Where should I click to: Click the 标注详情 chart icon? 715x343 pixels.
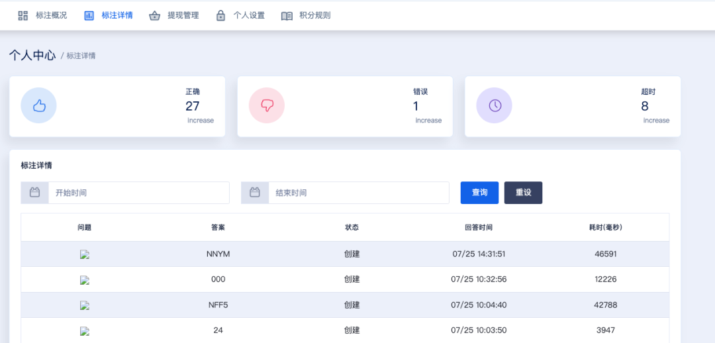click(x=89, y=15)
